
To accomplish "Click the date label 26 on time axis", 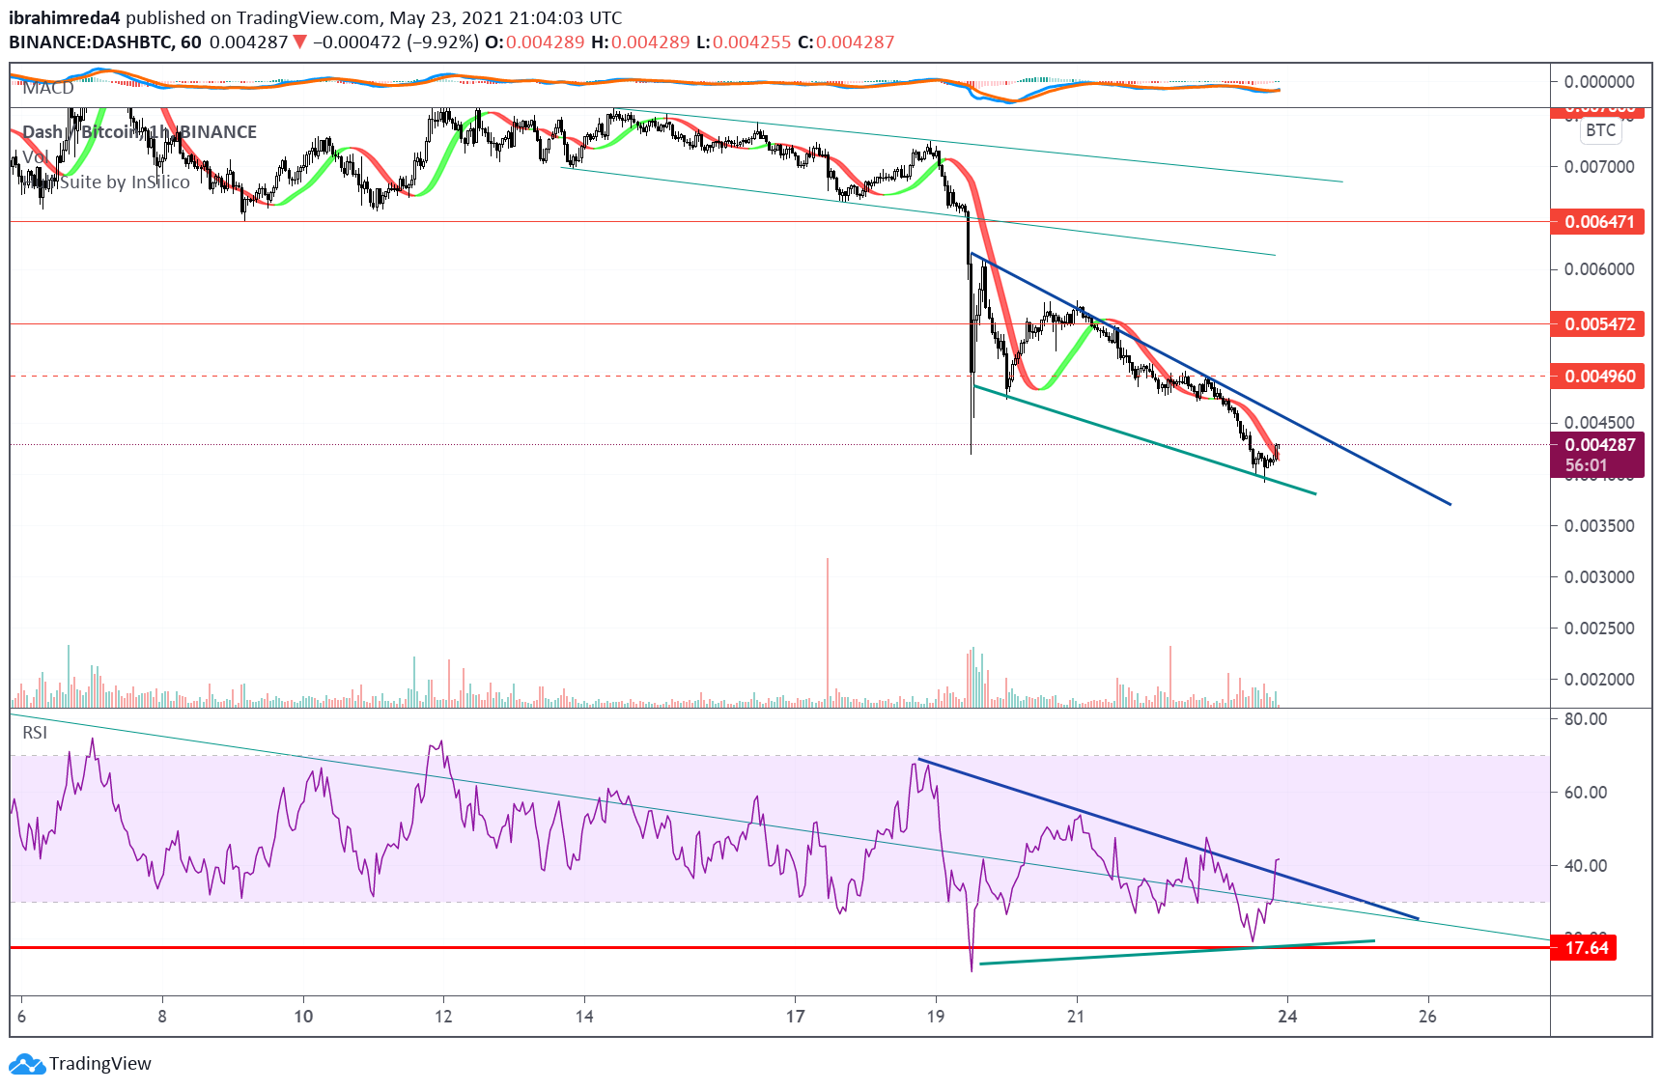I will coord(1427,1017).
